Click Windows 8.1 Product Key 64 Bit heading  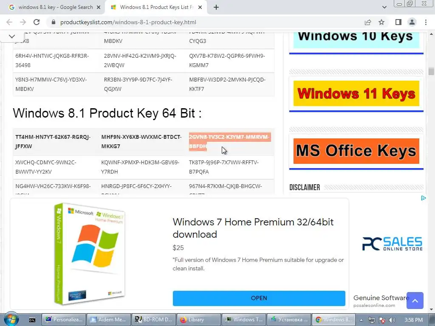107,113
